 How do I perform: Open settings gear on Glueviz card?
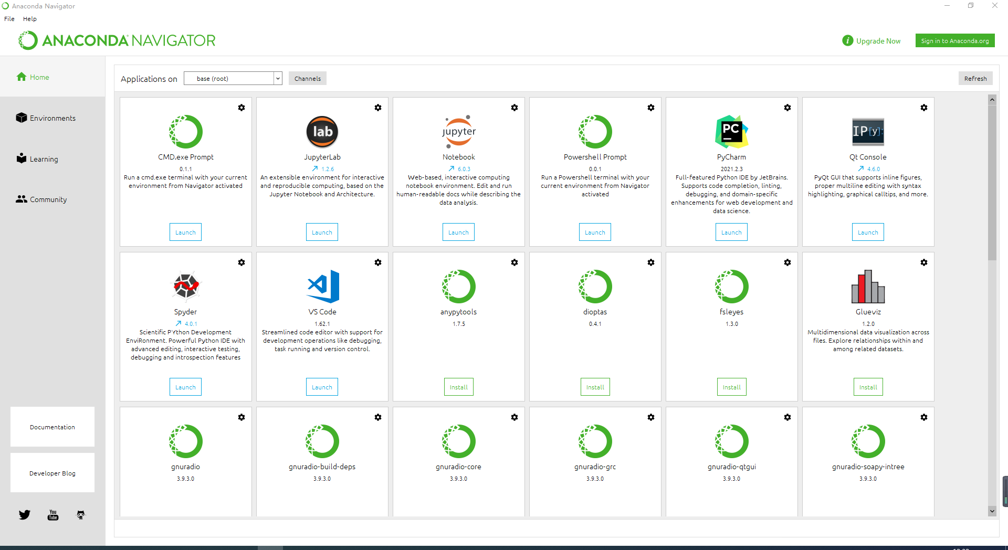point(924,262)
